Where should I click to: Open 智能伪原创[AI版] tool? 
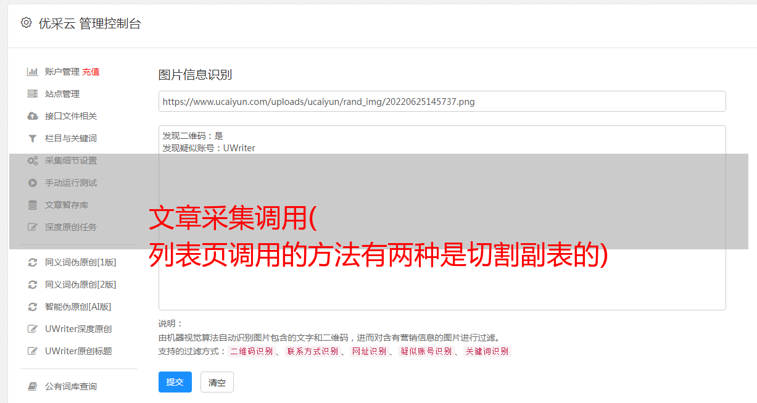[78, 307]
